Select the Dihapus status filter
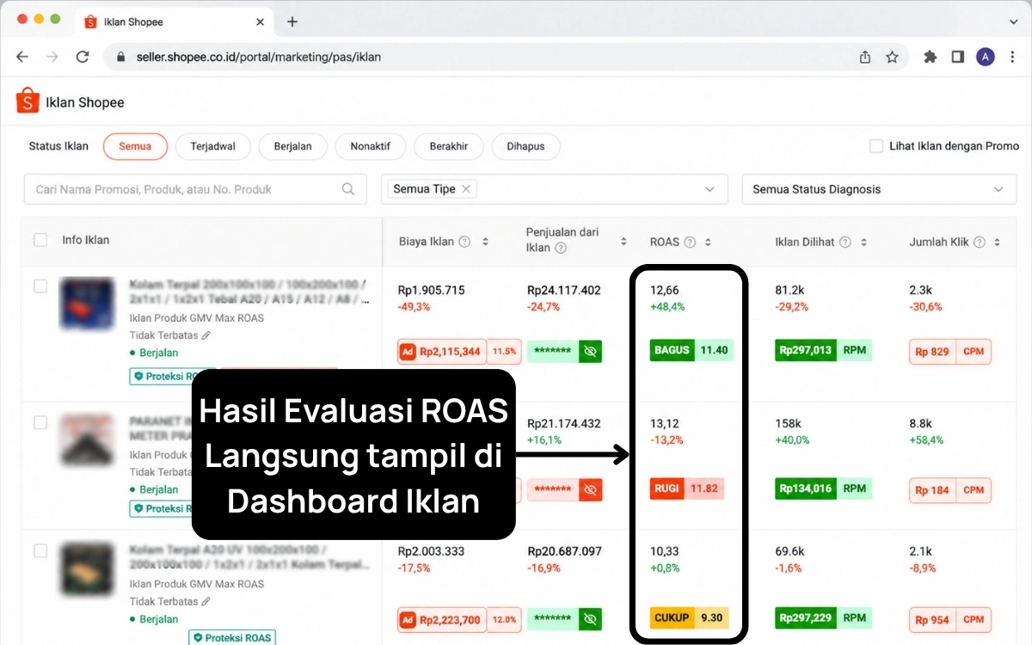 tap(525, 146)
